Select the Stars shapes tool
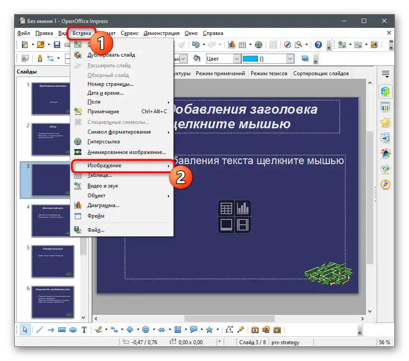The width and height of the screenshot is (409, 361). (x=210, y=330)
